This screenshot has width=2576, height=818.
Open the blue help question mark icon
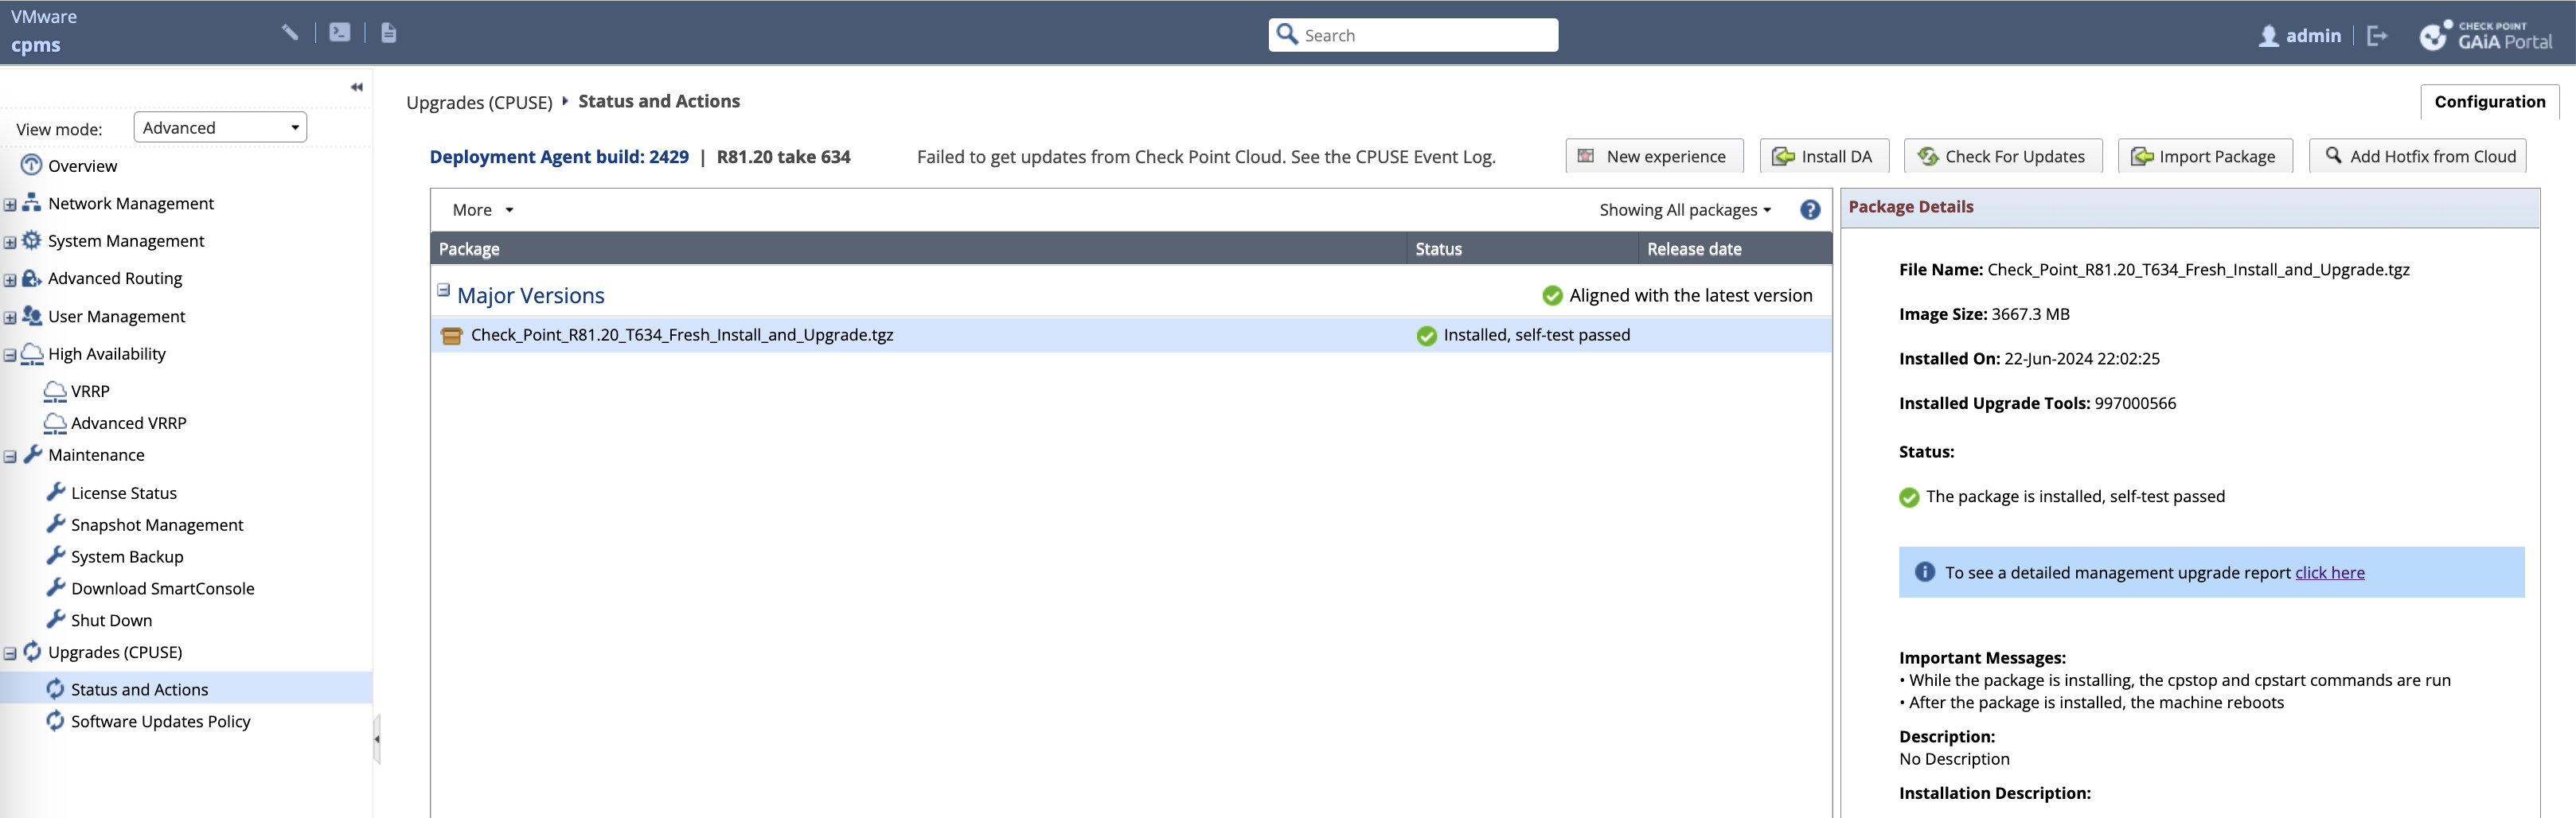(x=1809, y=210)
